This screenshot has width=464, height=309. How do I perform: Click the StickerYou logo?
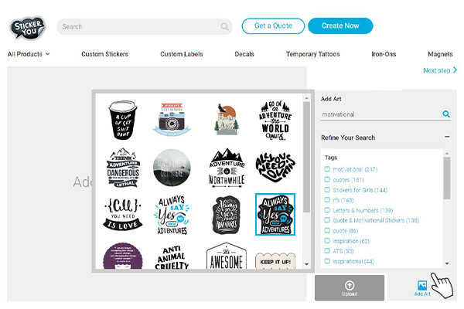(x=28, y=27)
